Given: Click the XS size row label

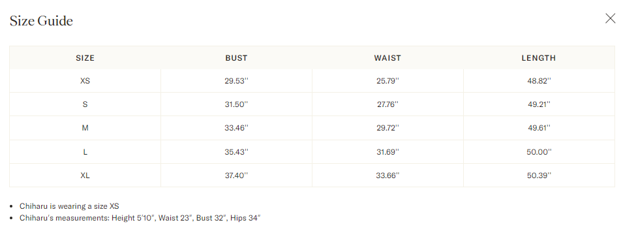Looking at the screenshot, I should (x=85, y=81).
